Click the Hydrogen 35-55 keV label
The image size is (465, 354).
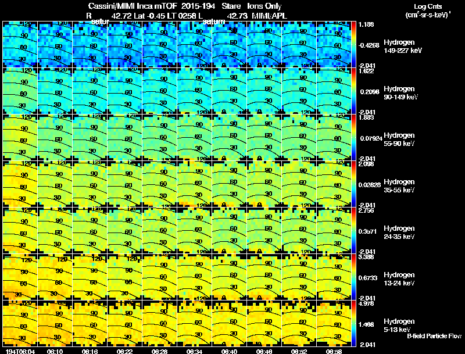point(399,186)
